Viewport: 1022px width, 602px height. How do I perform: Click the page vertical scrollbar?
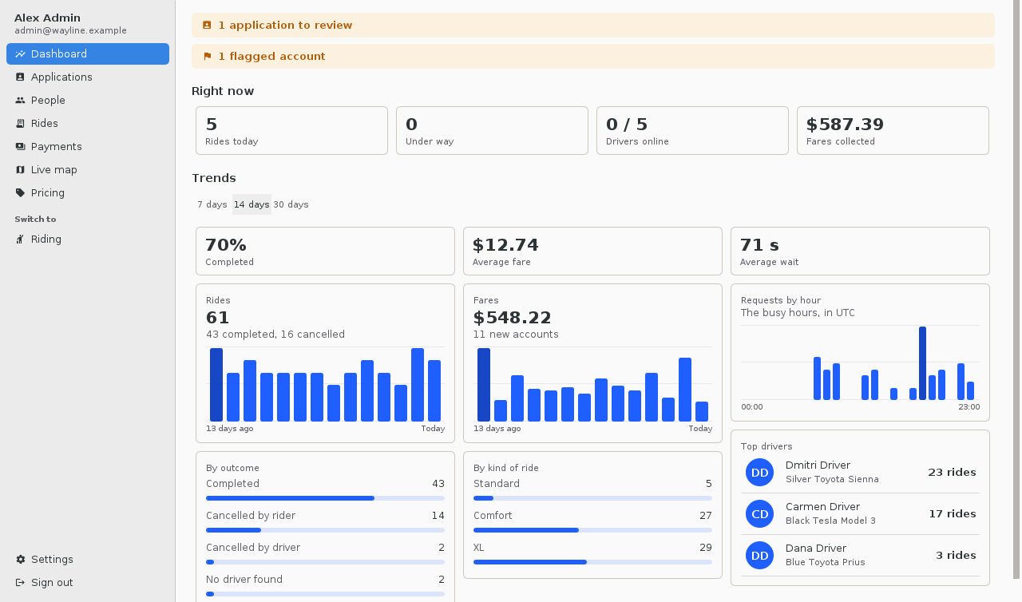pyautogui.click(x=1016, y=289)
